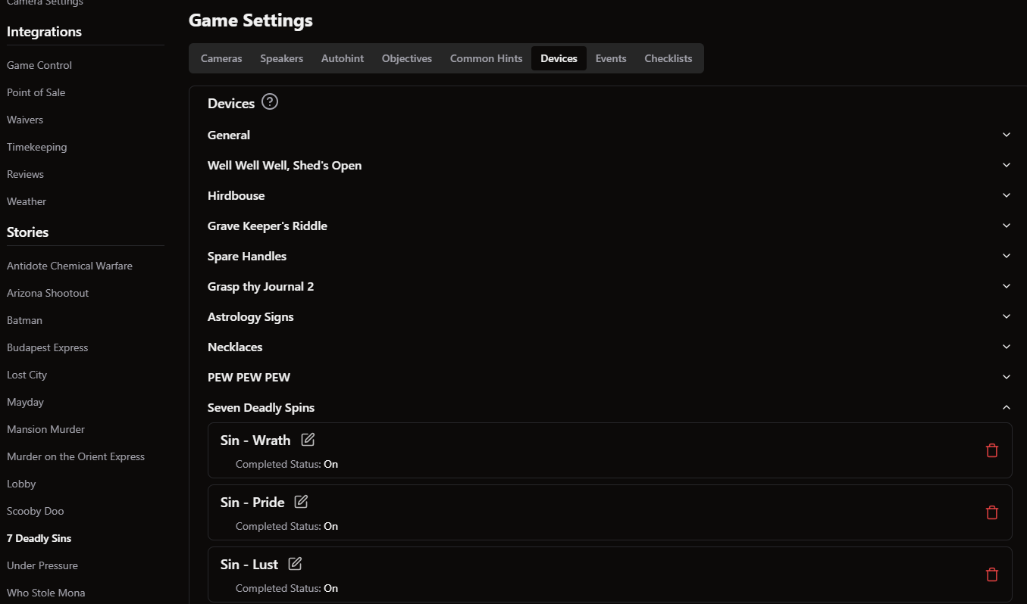Collapse the Seven Deadly Spins section
Screen dimensions: 1027x604
coord(1007,407)
